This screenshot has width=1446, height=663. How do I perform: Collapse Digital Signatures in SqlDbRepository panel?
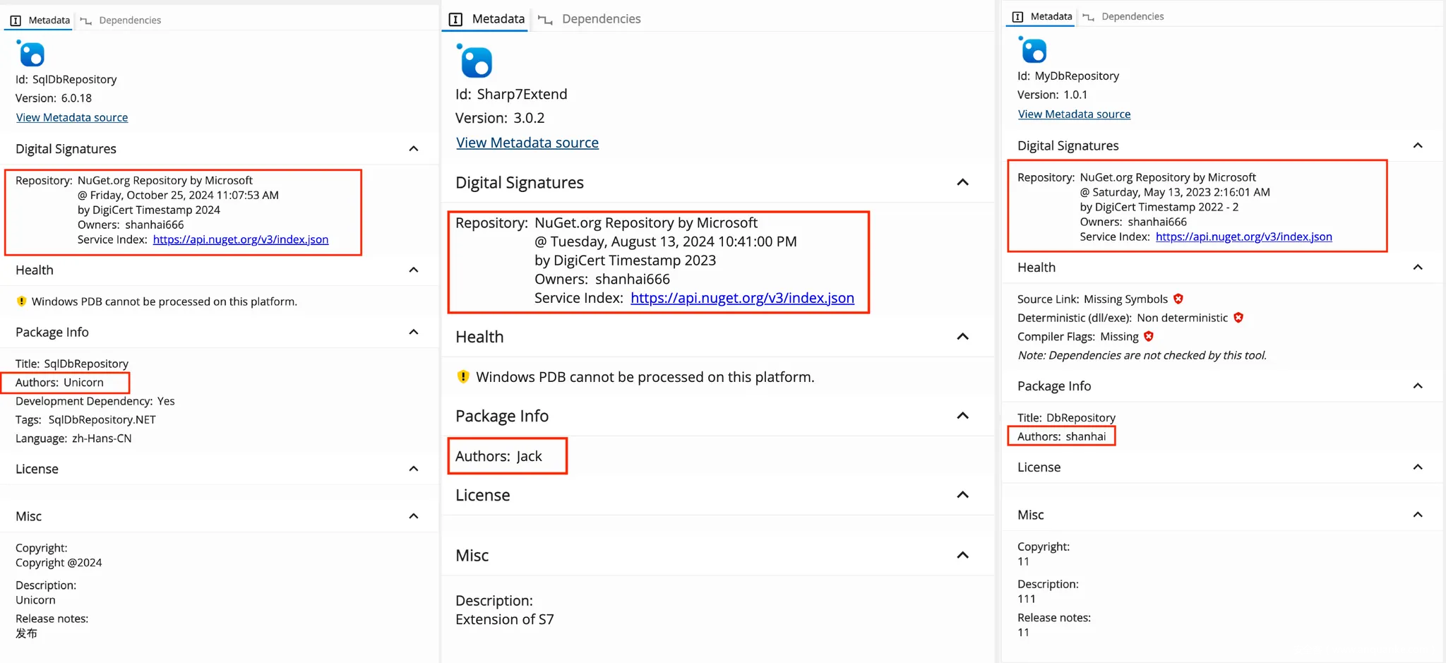(x=414, y=149)
